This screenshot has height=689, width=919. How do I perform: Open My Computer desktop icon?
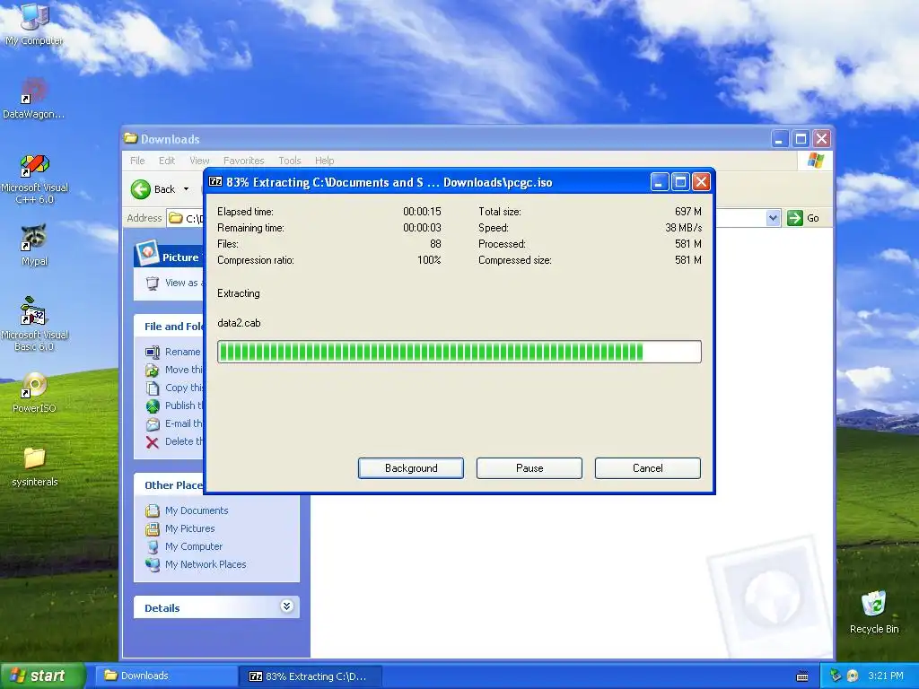click(x=34, y=23)
